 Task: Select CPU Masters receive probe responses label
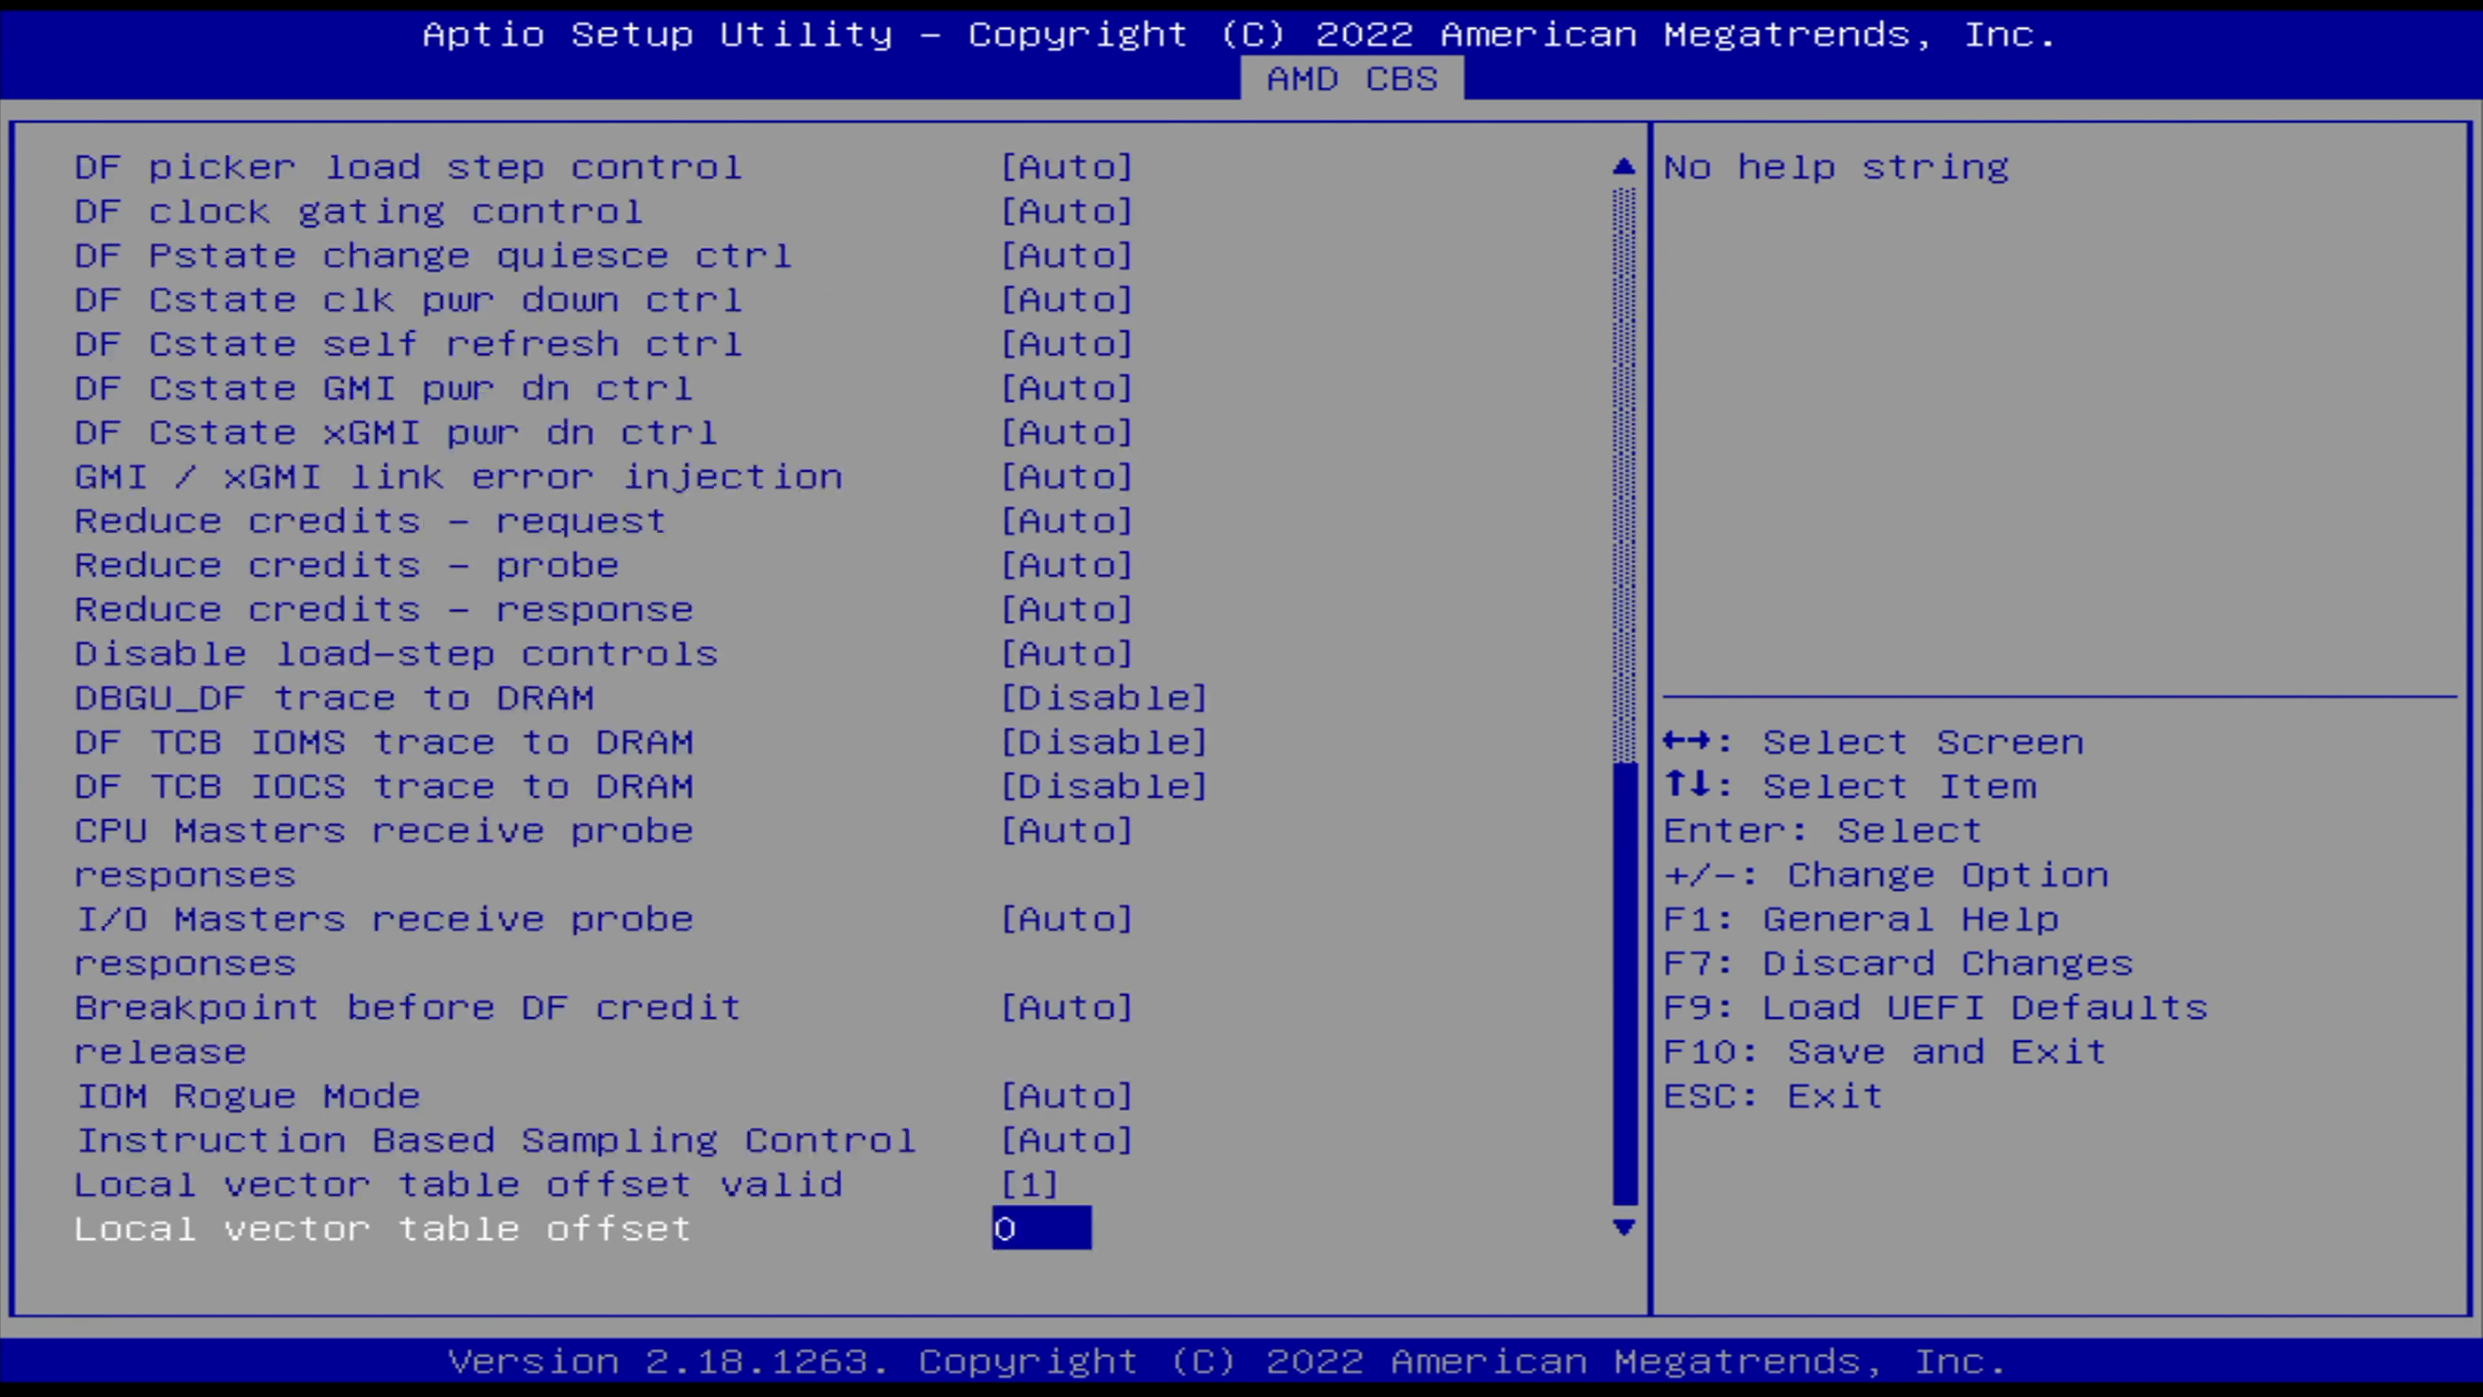(383, 853)
